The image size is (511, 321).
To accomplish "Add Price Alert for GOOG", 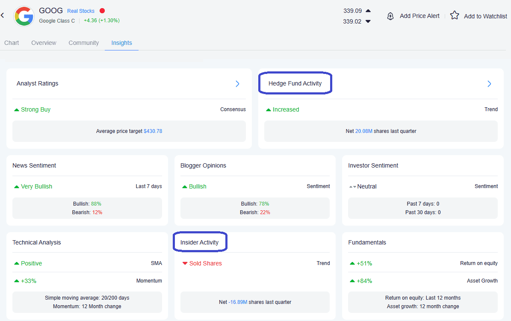I will click(x=419, y=16).
